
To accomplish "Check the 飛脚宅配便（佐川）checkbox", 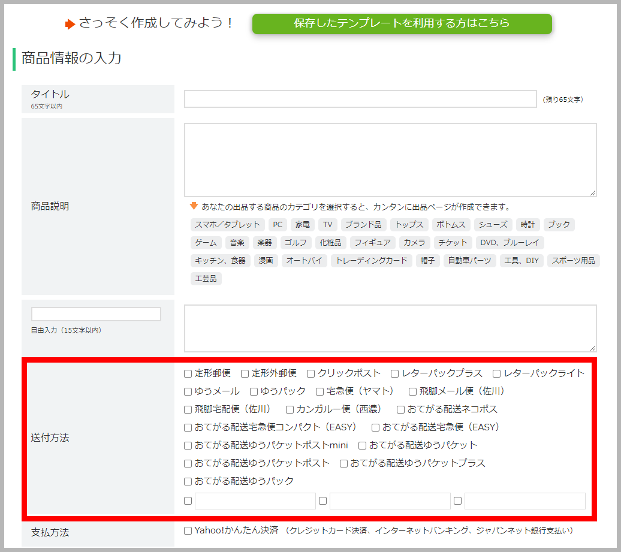I will [188, 409].
